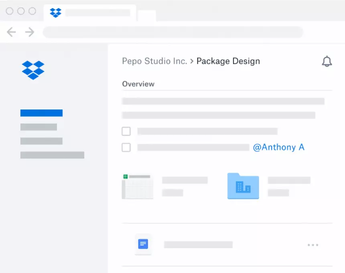Open the three-dot more options menu

click(313, 245)
